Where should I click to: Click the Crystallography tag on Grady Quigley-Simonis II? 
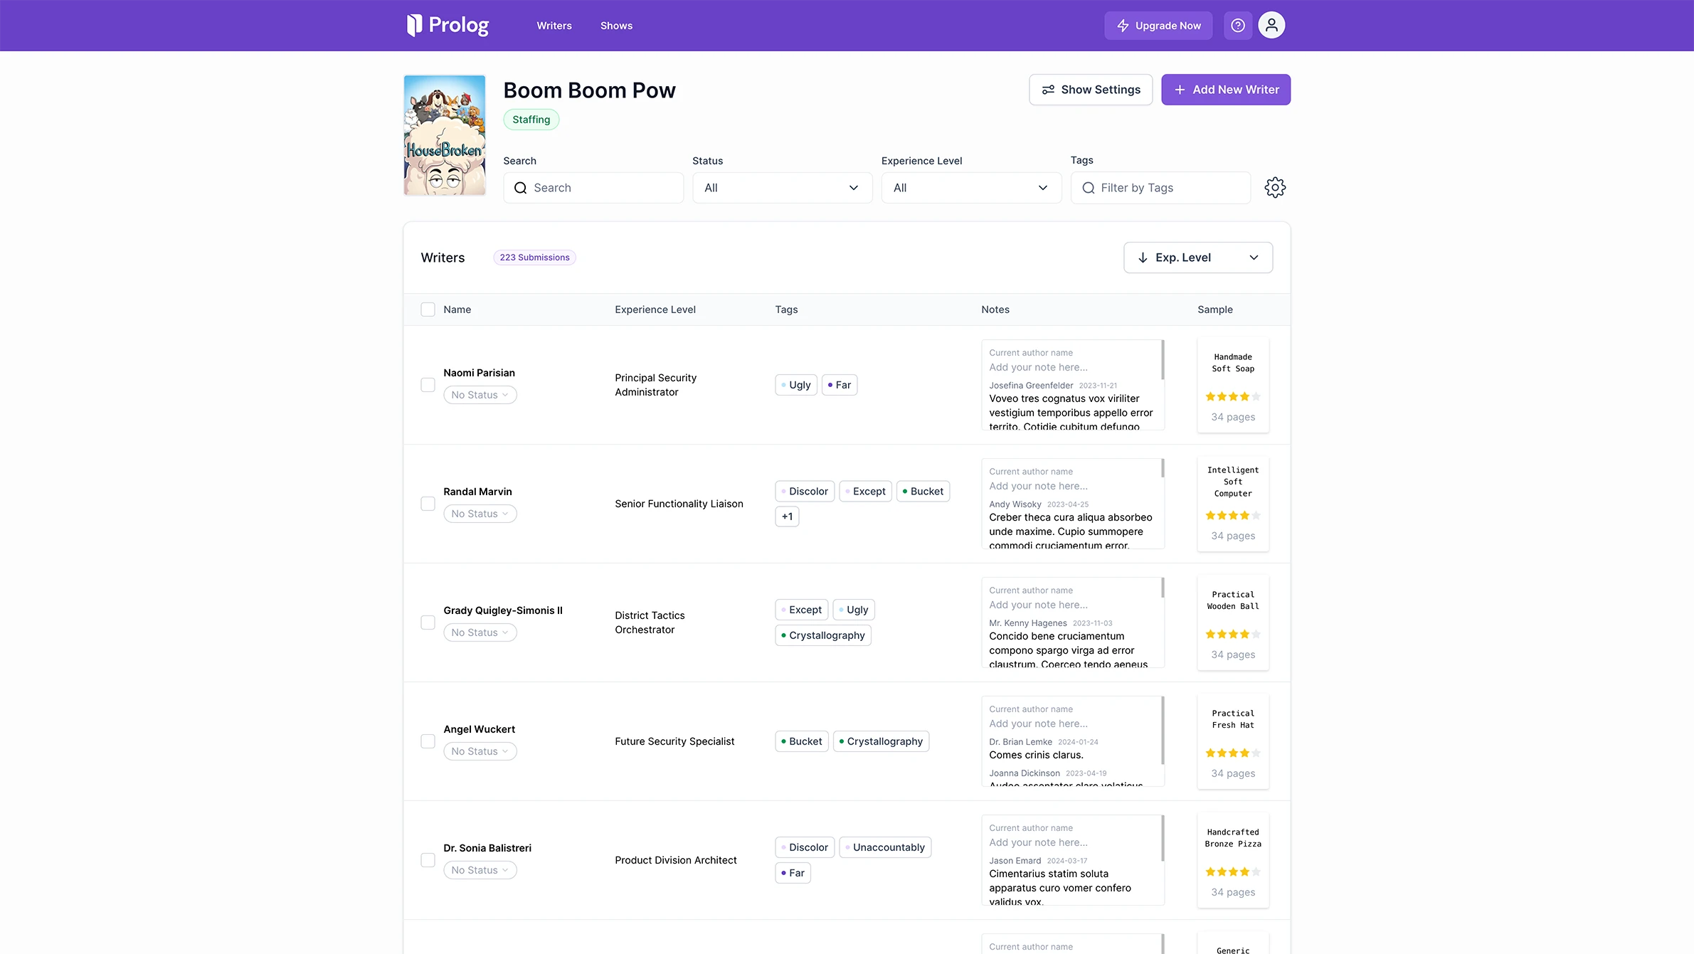(x=823, y=635)
